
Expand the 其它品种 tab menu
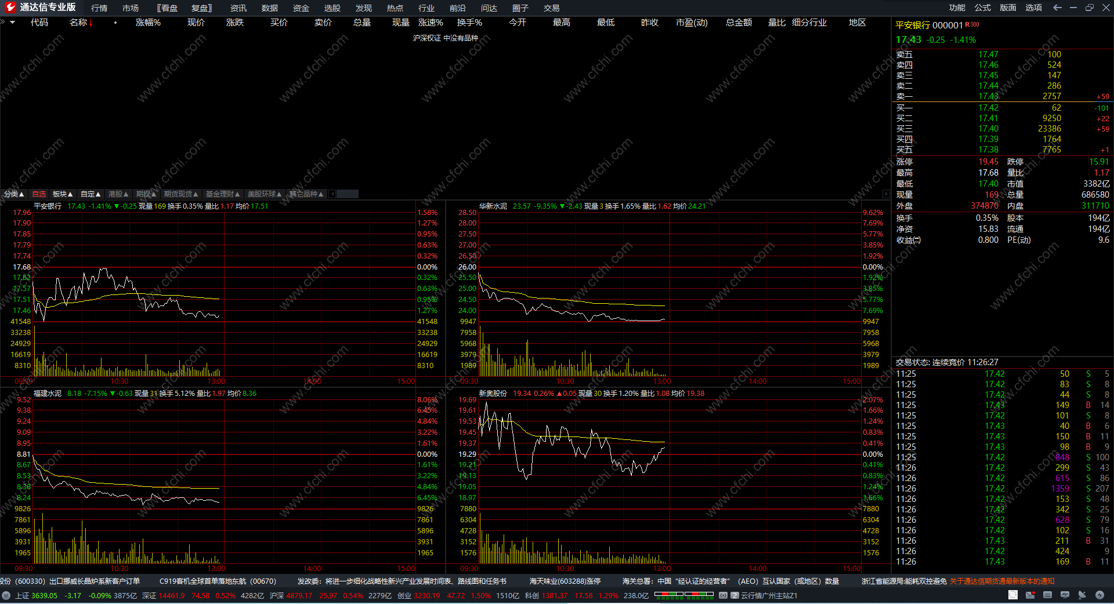tap(306, 194)
